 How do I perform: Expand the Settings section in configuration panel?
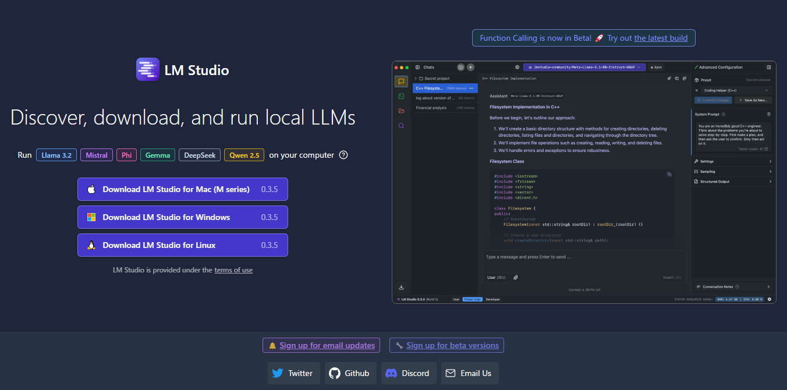click(733, 161)
